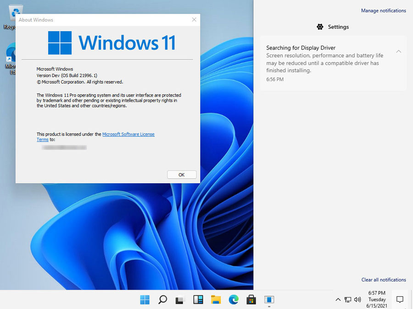Viewport: 413px width, 309px height.
Task: Open Microsoft Store from the taskbar
Action: (251, 300)
